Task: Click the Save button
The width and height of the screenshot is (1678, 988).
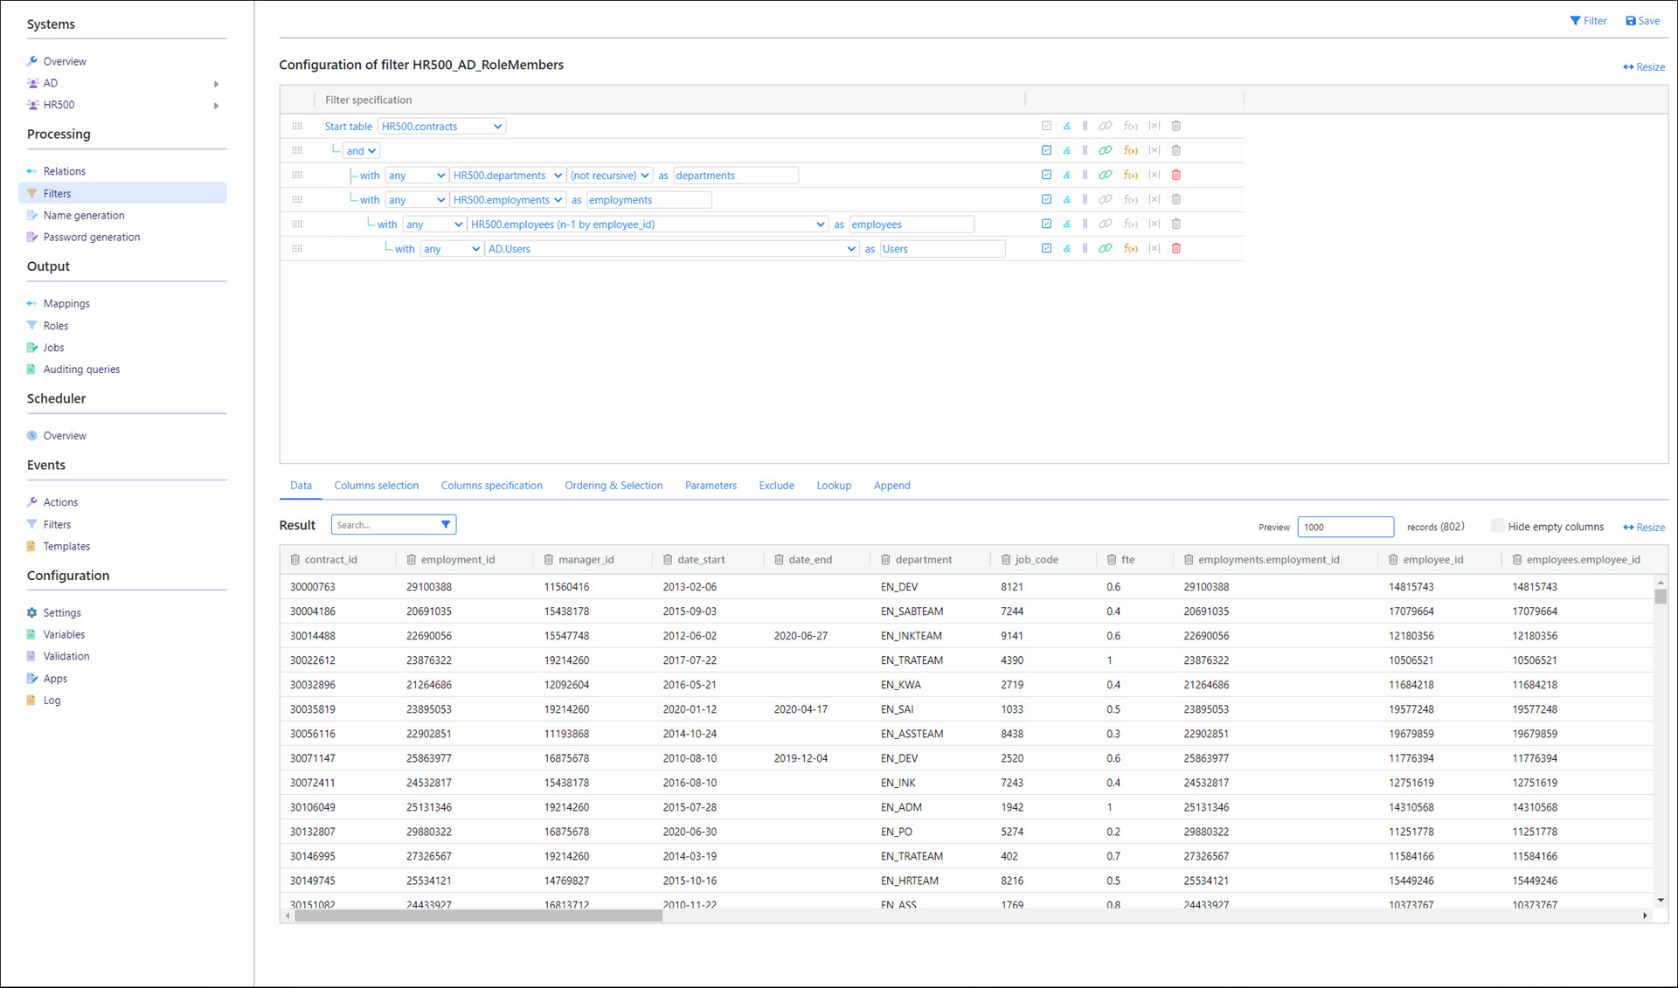Action: point(1642,21)
